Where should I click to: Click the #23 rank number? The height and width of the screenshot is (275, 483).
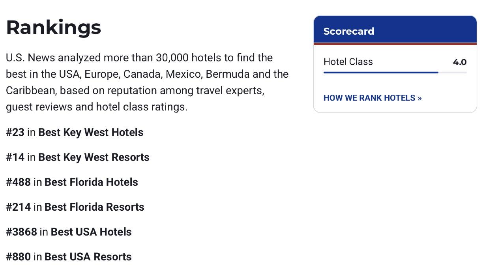pos(15,133)
